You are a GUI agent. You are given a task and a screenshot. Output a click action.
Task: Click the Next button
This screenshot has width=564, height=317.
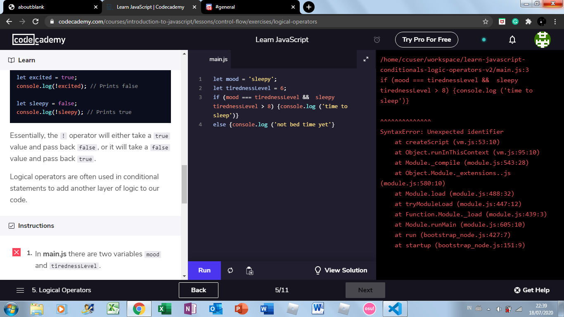365,290
